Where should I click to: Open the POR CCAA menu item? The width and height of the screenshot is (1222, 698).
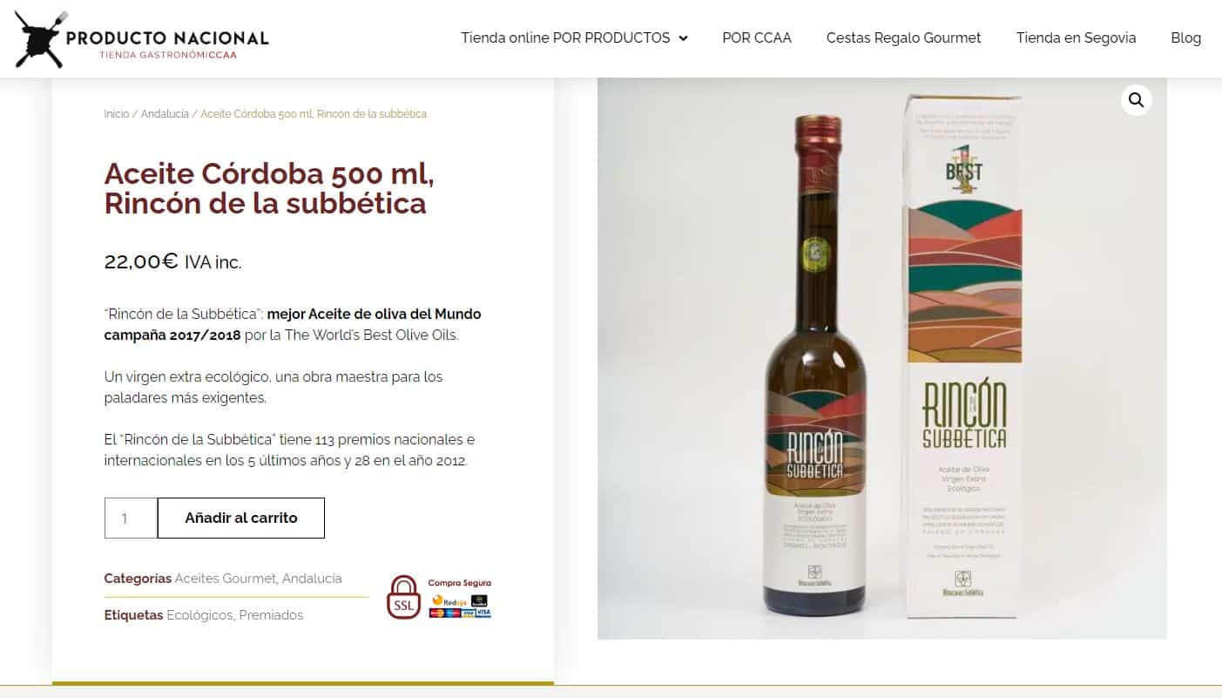757,37
